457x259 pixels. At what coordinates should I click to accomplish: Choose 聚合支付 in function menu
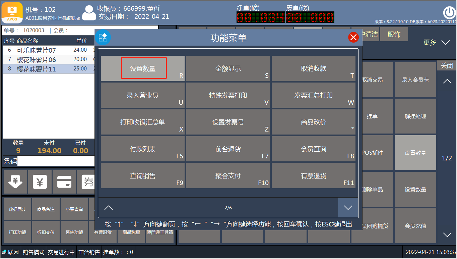click(228, 176)
